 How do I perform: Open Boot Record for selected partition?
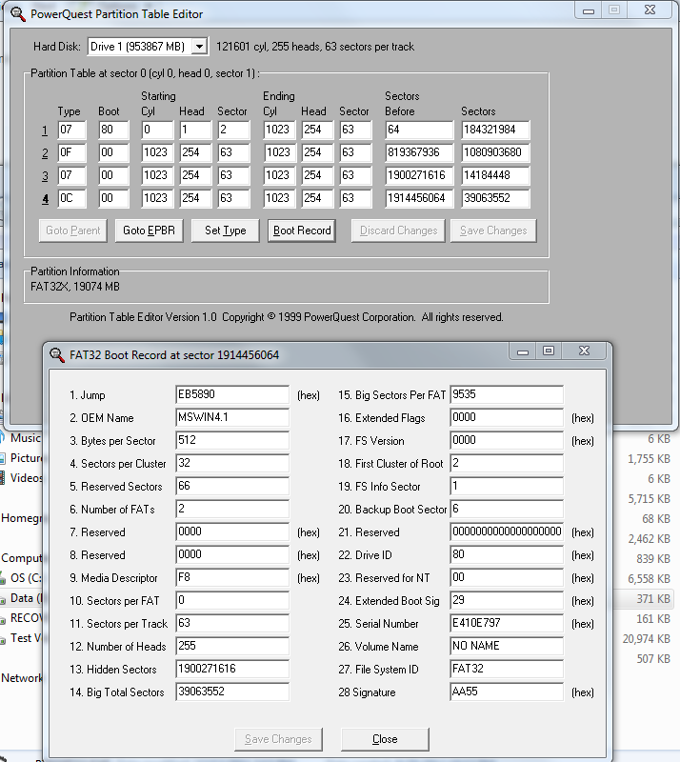(x=301, y=231)
